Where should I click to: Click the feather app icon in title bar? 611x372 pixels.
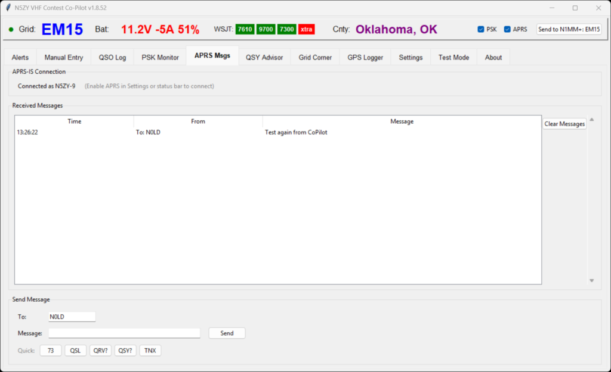[8, 8]
